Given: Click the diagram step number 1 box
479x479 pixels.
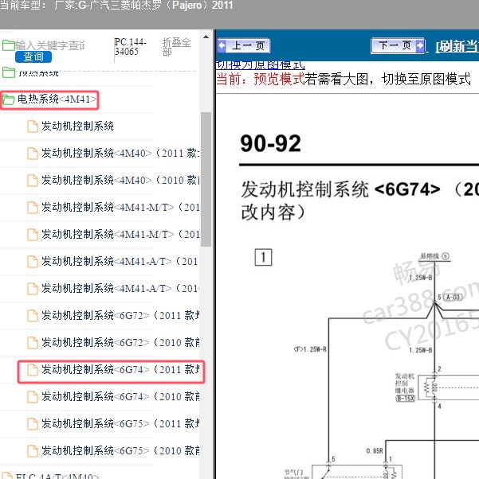Looking at the screenshot, I should pos(263,257).
